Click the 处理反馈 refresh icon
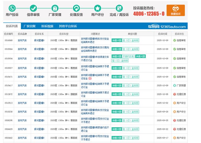Viewport: 201px width, 143px height. 76,8
